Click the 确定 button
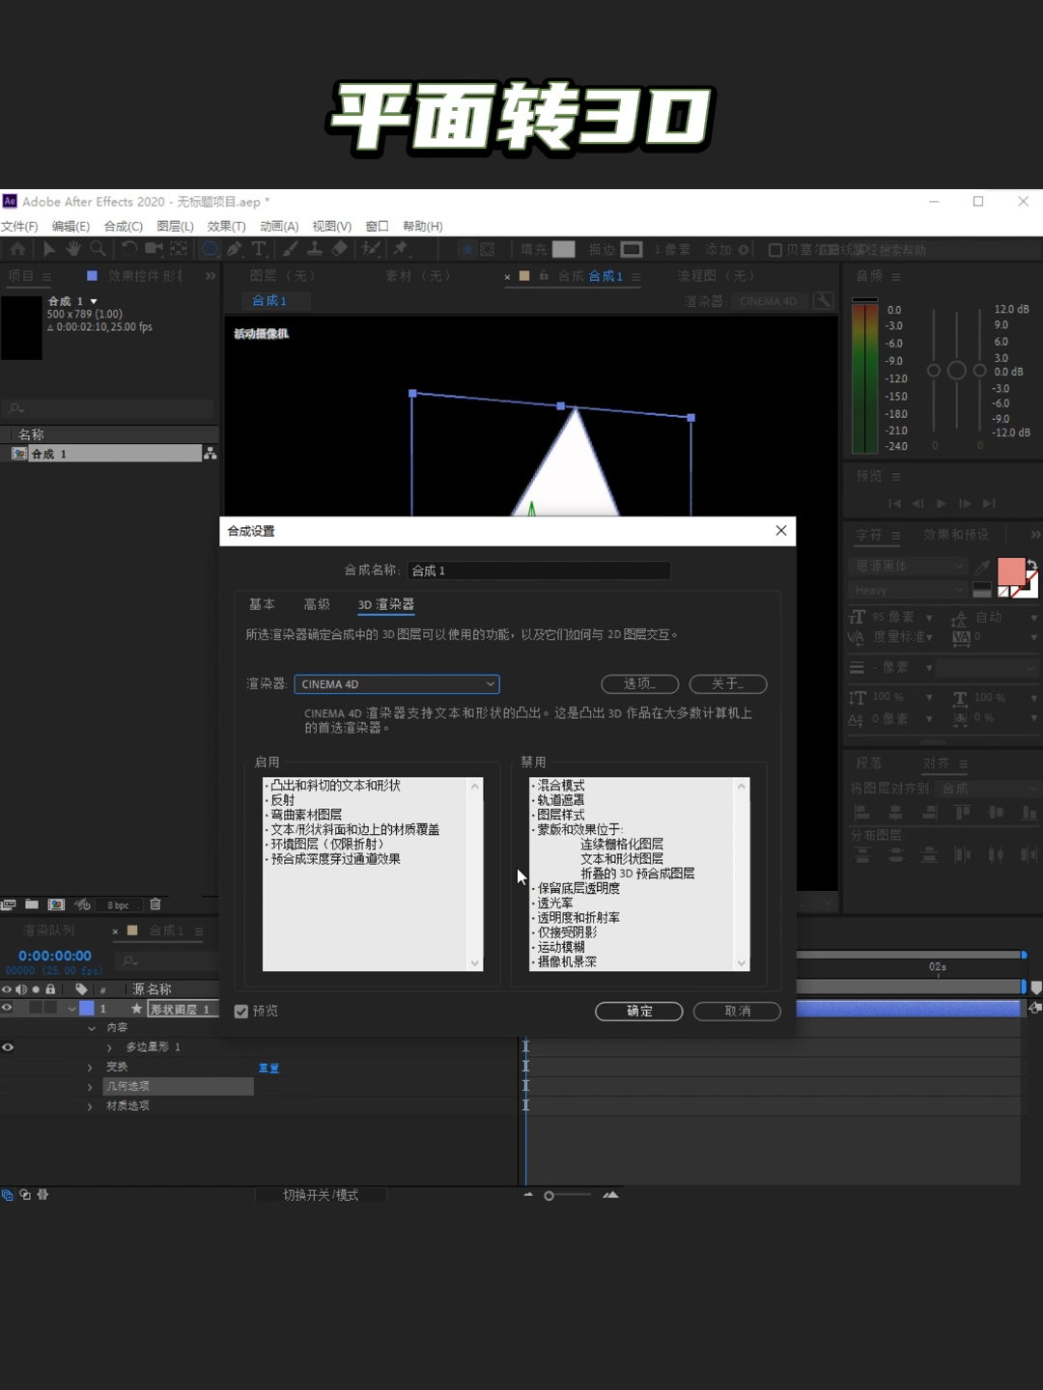 coord(639,1011)
